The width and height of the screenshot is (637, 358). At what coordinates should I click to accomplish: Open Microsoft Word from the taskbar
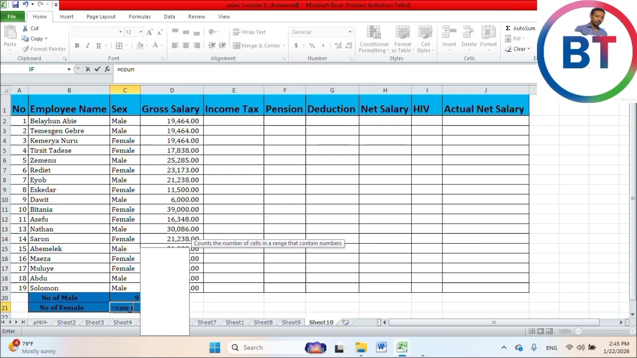pyautogui.click(x=382, y=348)
